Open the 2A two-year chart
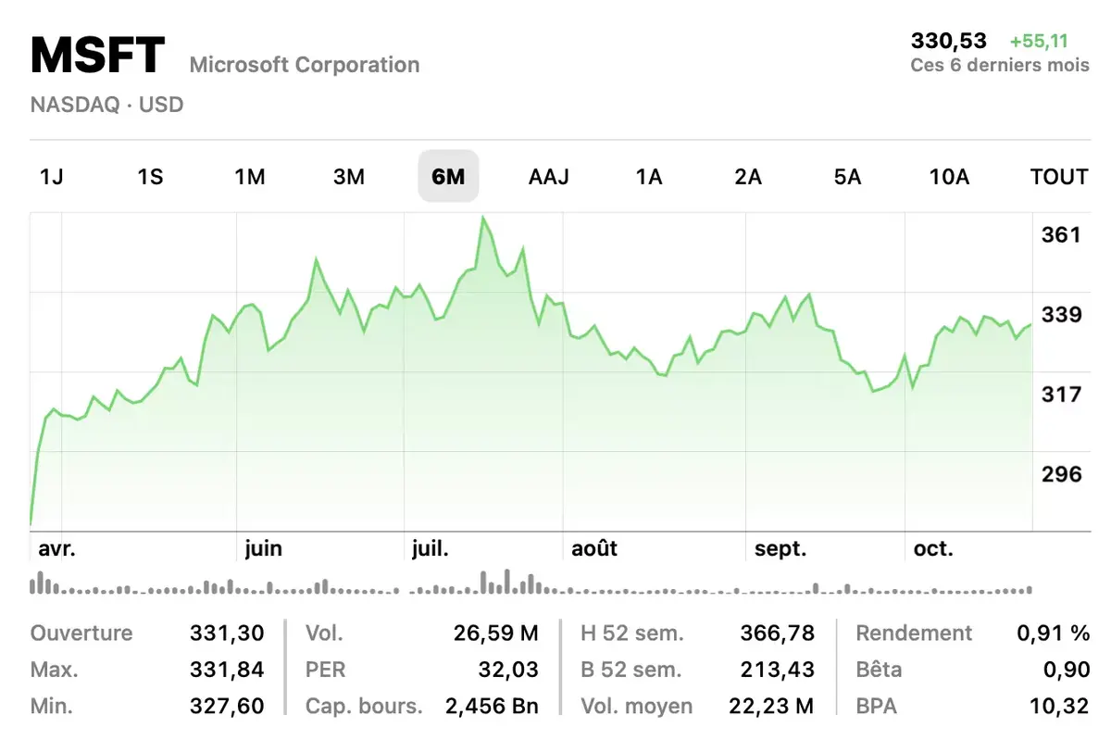1111x740 pixels. 748,176
